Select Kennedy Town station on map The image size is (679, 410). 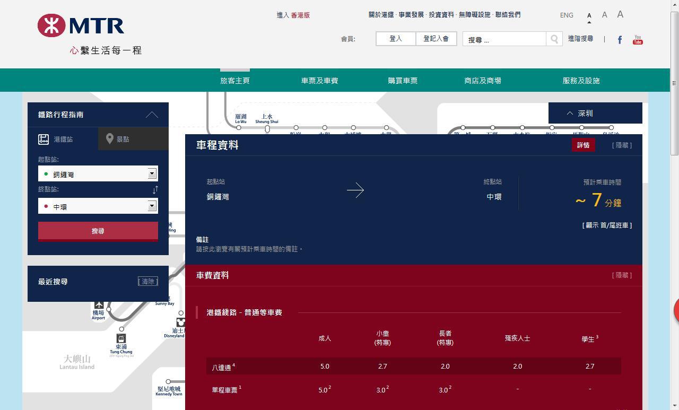pyautogui.click(x=168, y=381)
